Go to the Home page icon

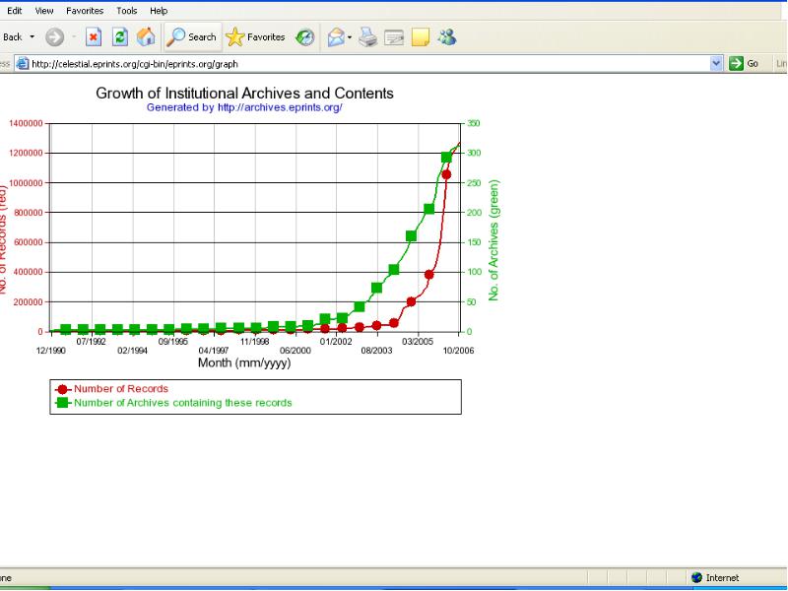[x=146, y=37]
